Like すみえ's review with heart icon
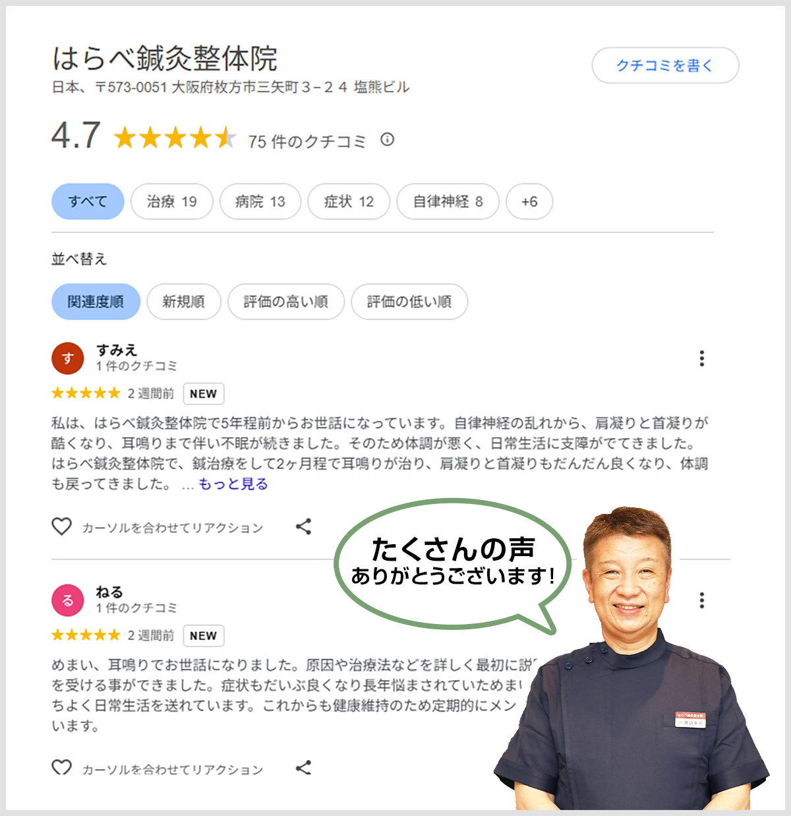The image size is (791, 816). [x=61, y=526]
